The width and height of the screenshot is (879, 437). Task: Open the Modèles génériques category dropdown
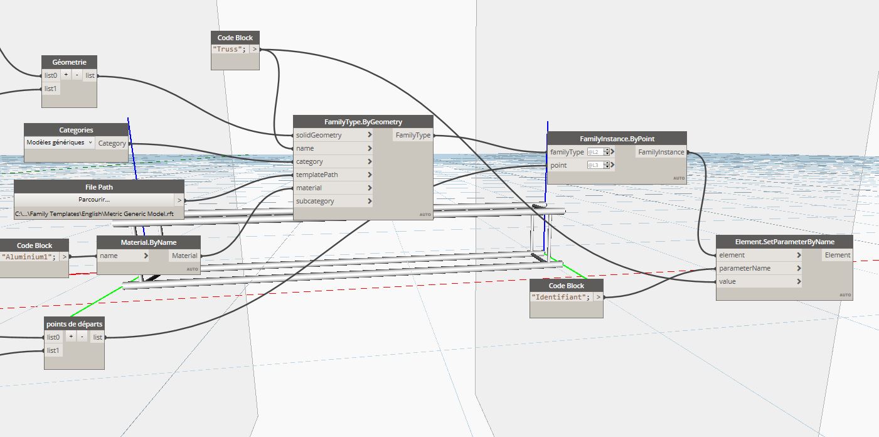[60, 143]
